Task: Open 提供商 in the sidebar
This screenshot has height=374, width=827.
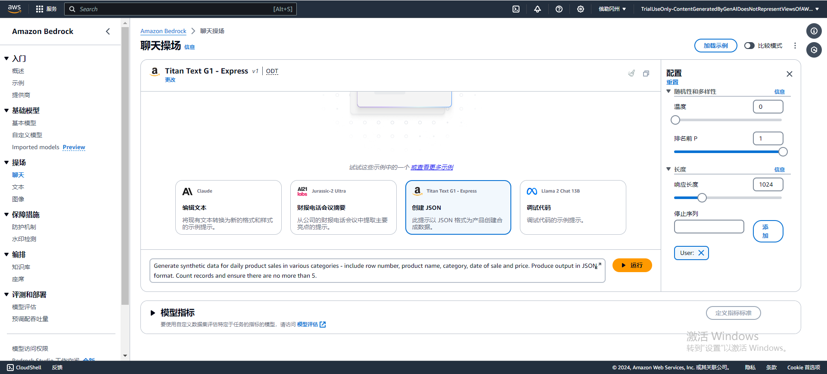Action: [x=21, y=95]
